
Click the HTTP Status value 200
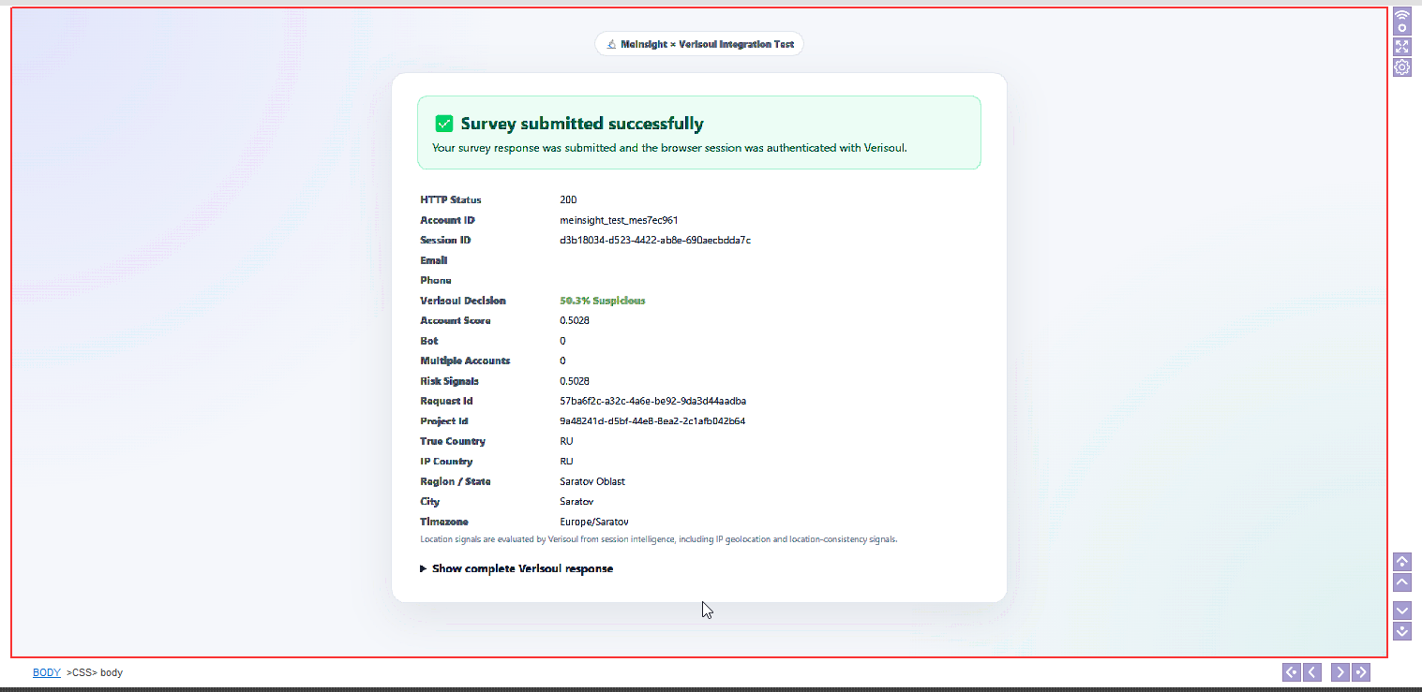[568, 199]
